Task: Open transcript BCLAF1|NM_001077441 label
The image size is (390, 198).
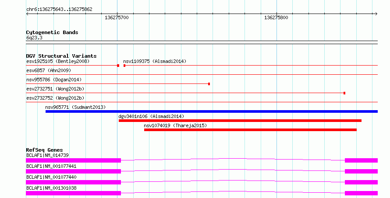Action: 51,166
